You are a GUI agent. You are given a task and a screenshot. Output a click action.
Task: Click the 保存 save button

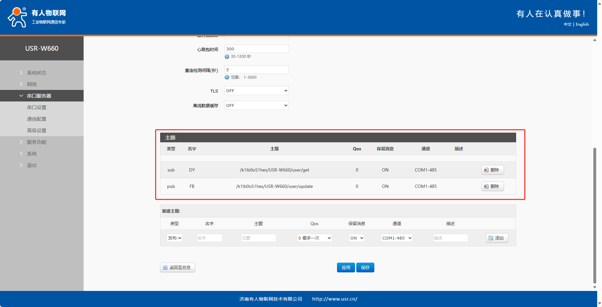pos(365,268)
